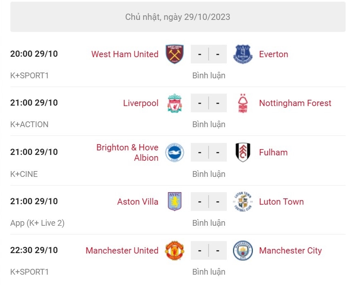Click the Fulham club crest
The width and height of the screenshot is (346, 285).
click(x=243, y=152)
